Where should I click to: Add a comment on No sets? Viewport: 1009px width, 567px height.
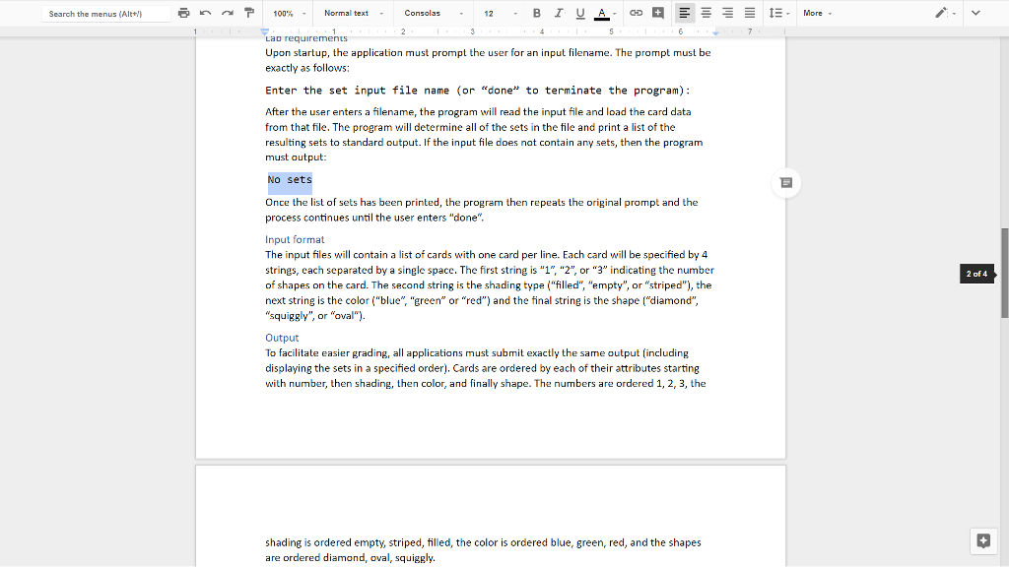pyautogui.click(x=785, y=183)
